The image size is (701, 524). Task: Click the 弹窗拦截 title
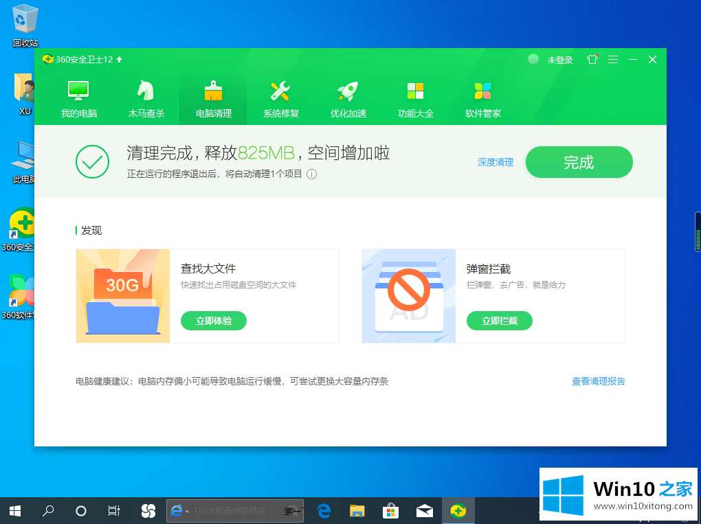pos(488,269)
